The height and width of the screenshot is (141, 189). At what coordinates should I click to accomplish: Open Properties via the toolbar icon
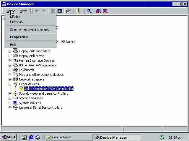click(x=69, y=11)
